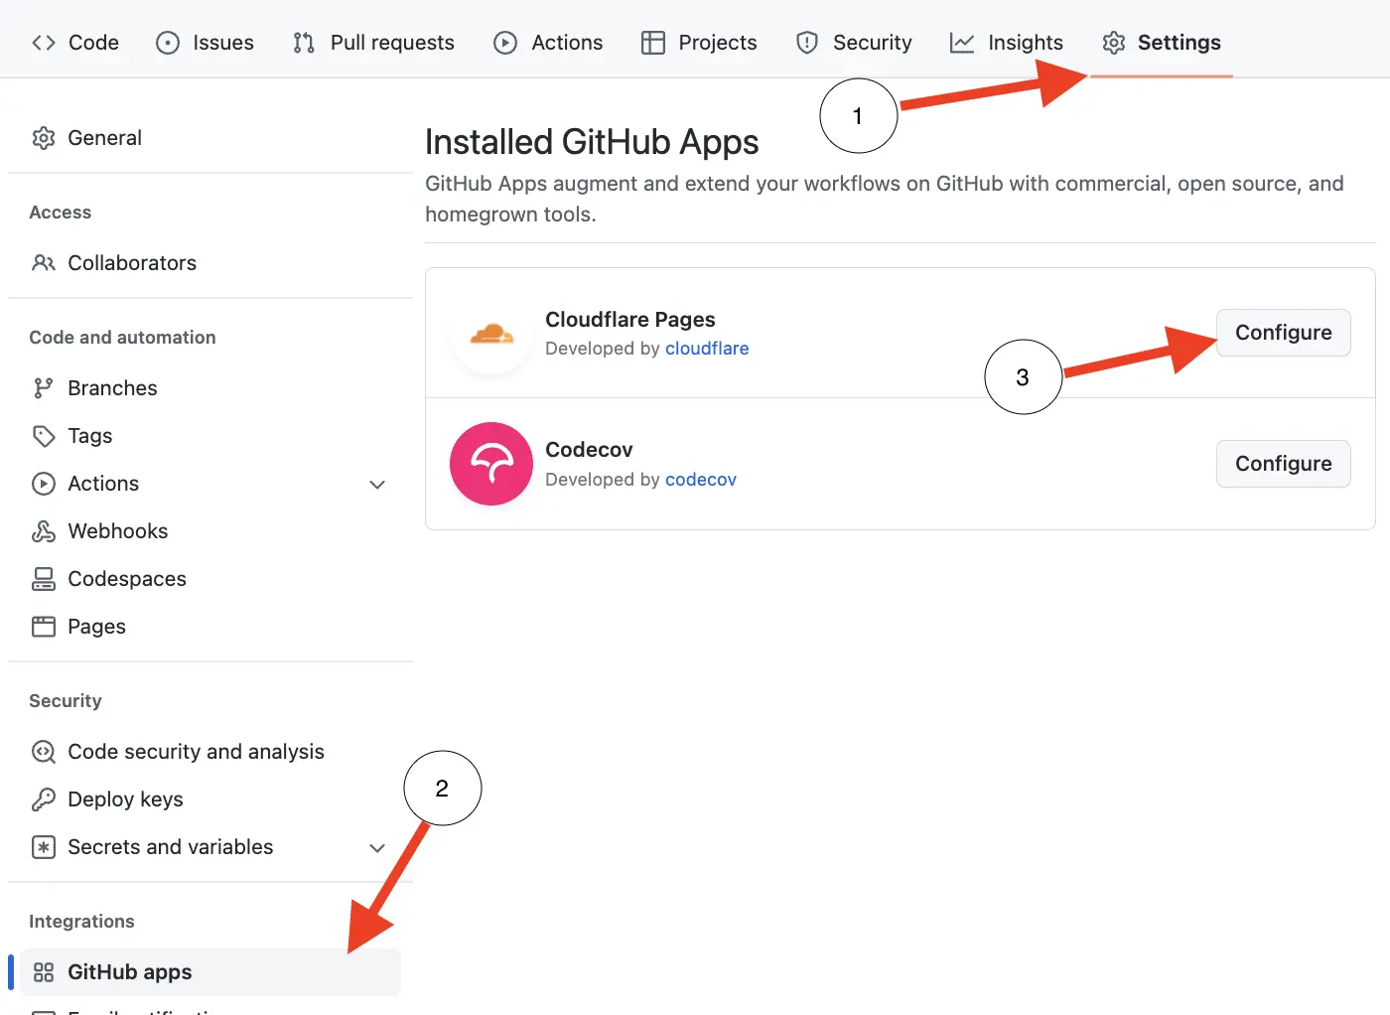1390x1015 pixels.
Task: Open the codecov developer link
Action: [701, 479]
